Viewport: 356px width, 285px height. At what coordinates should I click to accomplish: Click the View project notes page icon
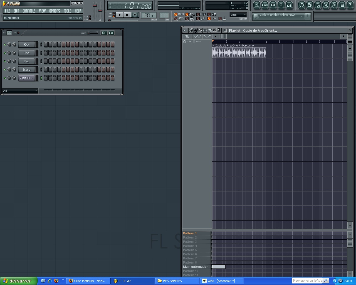(342, 5)
